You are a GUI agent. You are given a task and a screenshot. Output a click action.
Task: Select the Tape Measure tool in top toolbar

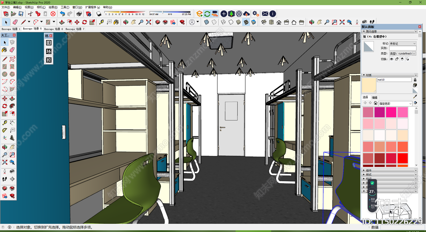pos(101,22)
